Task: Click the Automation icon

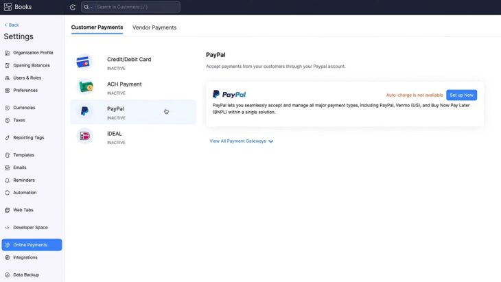Action: pyautogui.click(x=7, y=193)
